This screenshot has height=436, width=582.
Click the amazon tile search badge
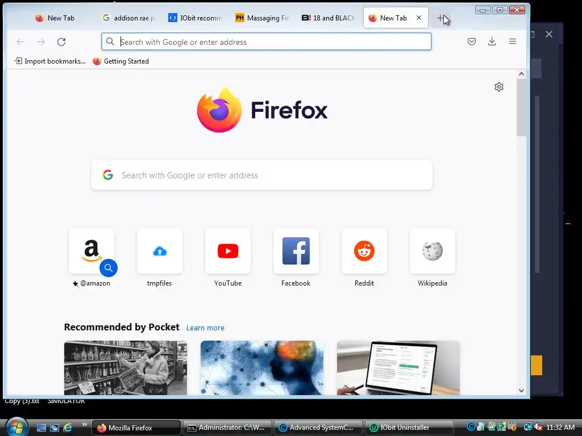[109, 268]
